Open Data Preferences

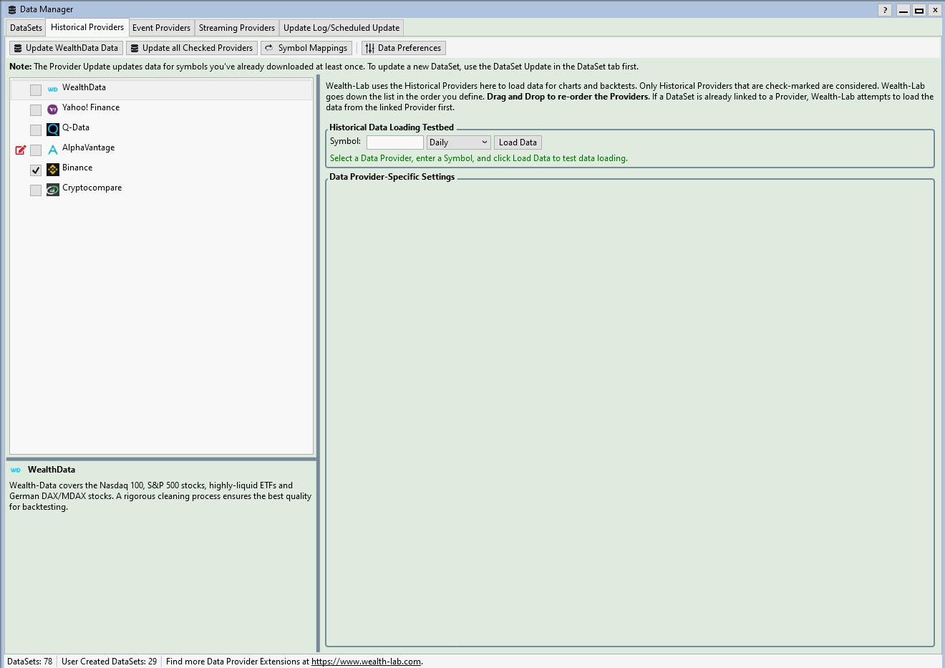(404, 48)
